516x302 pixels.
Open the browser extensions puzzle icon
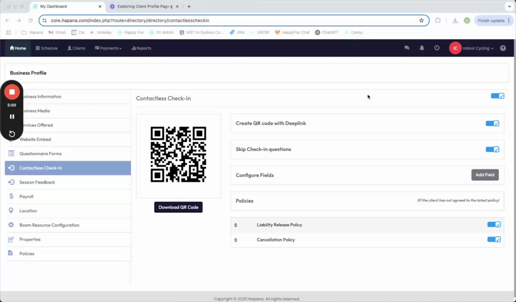(438, 20)
